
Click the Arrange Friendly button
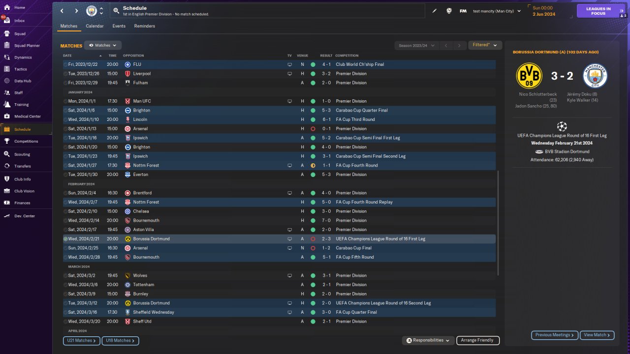click(x=478, y=340)
